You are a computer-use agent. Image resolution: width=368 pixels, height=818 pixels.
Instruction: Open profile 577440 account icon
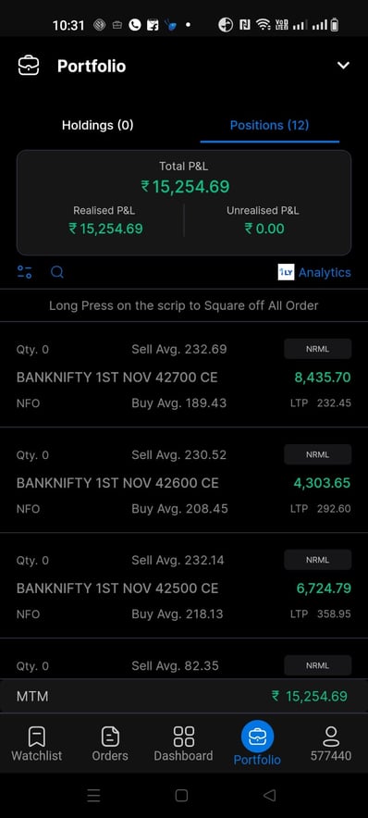tap(330, 736)
